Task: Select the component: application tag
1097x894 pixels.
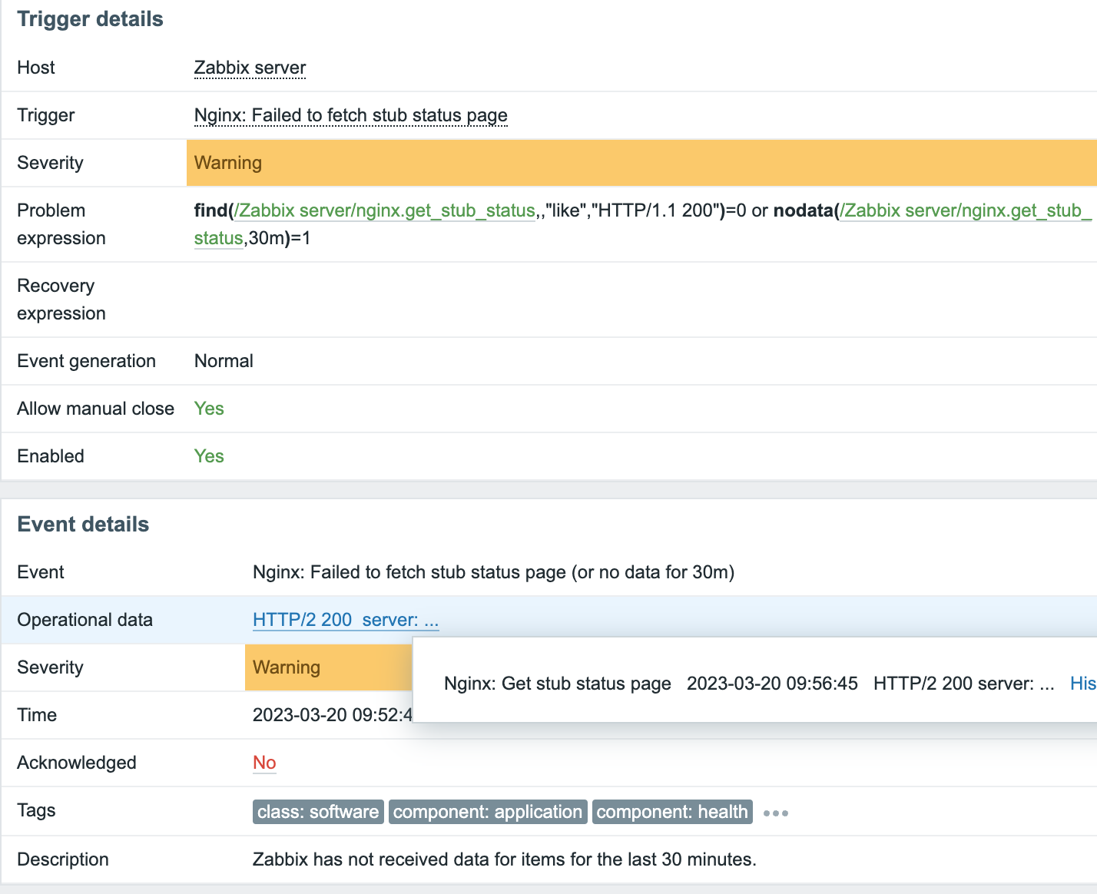Action: (x=488, y=812)
